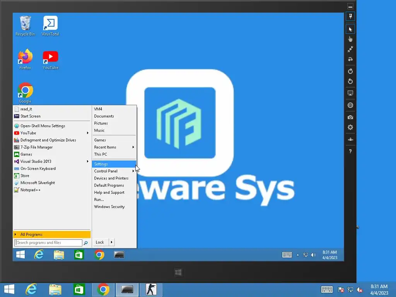Select the pointer cursor tool in sidebar
Image resolution: width=396 pixels, height=297 pixels.
(x=350, y=29)
